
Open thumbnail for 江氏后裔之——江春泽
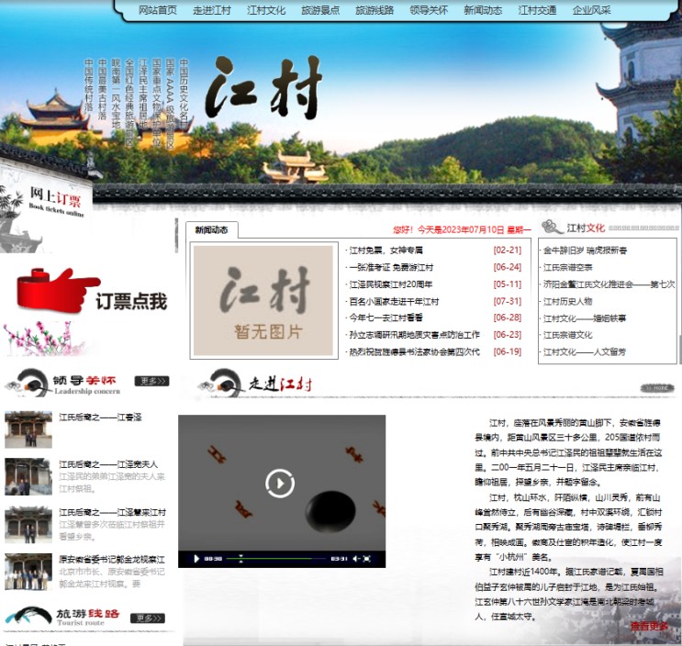pos(28,429)
